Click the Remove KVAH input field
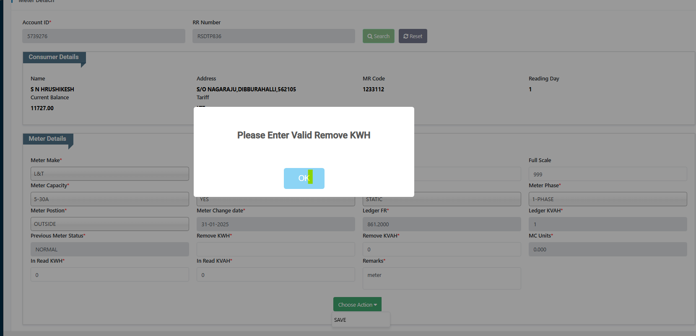The height and width of the screenshot is (336, 696). [x=442, y=249]
